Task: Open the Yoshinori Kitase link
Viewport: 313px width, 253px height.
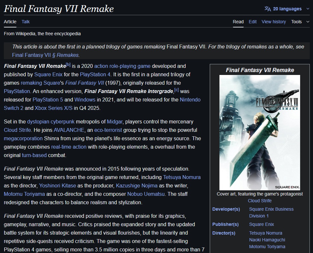Action: 57,185
